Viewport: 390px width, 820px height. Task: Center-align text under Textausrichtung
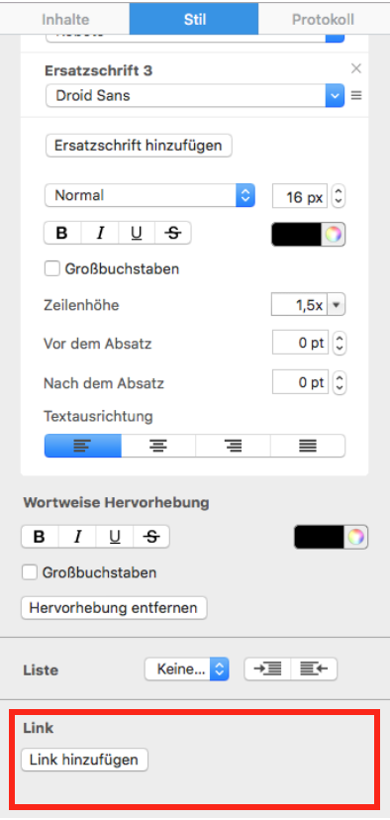158,446
